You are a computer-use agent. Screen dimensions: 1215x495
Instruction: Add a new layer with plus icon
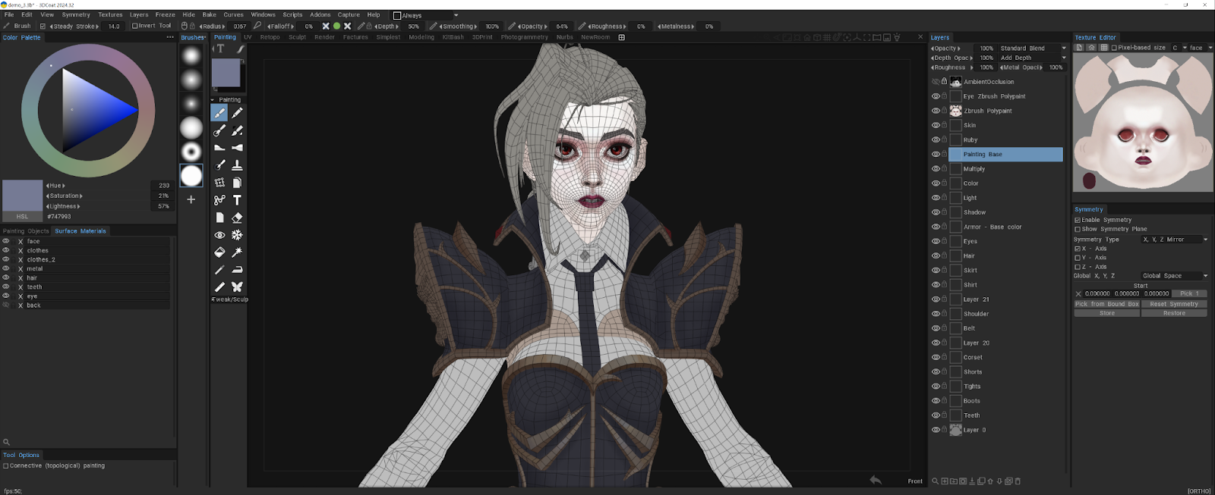tap(945, 481)
